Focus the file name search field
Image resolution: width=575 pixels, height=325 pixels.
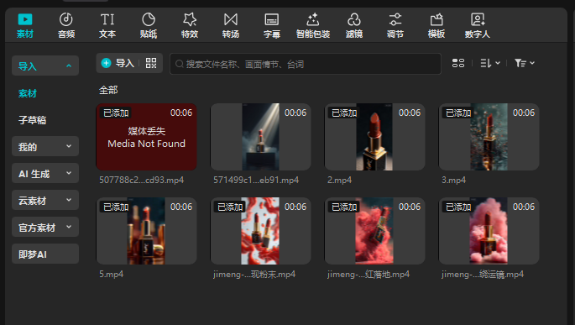pos(305,64)
